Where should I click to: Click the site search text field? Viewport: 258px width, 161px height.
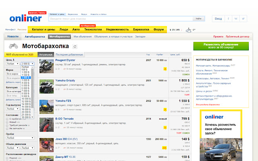(121, 19)
